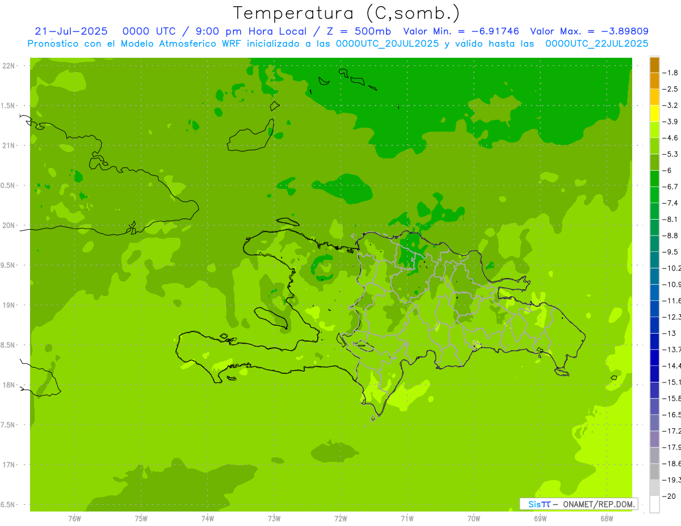681x526 pixels.
Task: Select the '0000UTC_20JUL2025' initialization timestamp
Action: click(388, 43)
